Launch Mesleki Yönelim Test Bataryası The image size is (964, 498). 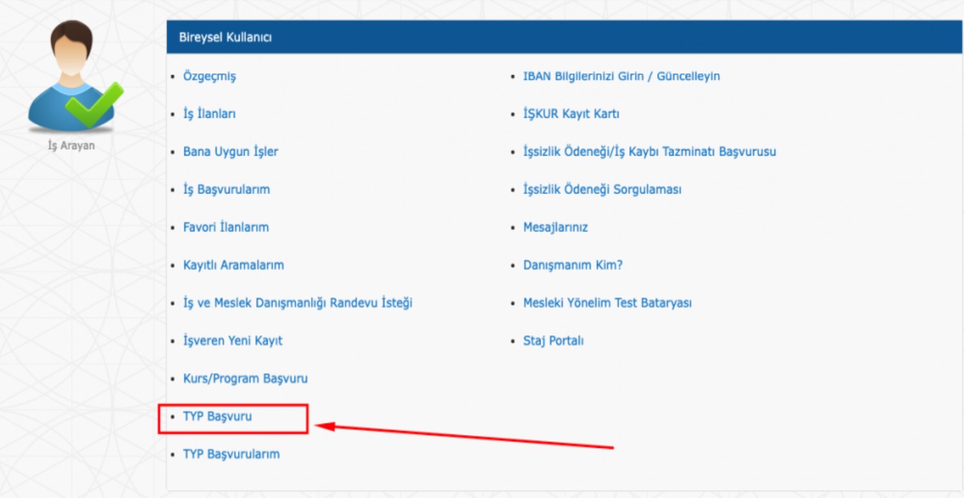coord(607,303)
